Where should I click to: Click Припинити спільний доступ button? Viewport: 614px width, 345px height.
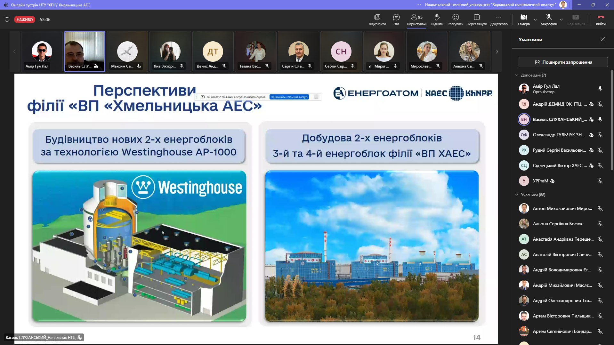pyautogui.click(x=289, y=97)
